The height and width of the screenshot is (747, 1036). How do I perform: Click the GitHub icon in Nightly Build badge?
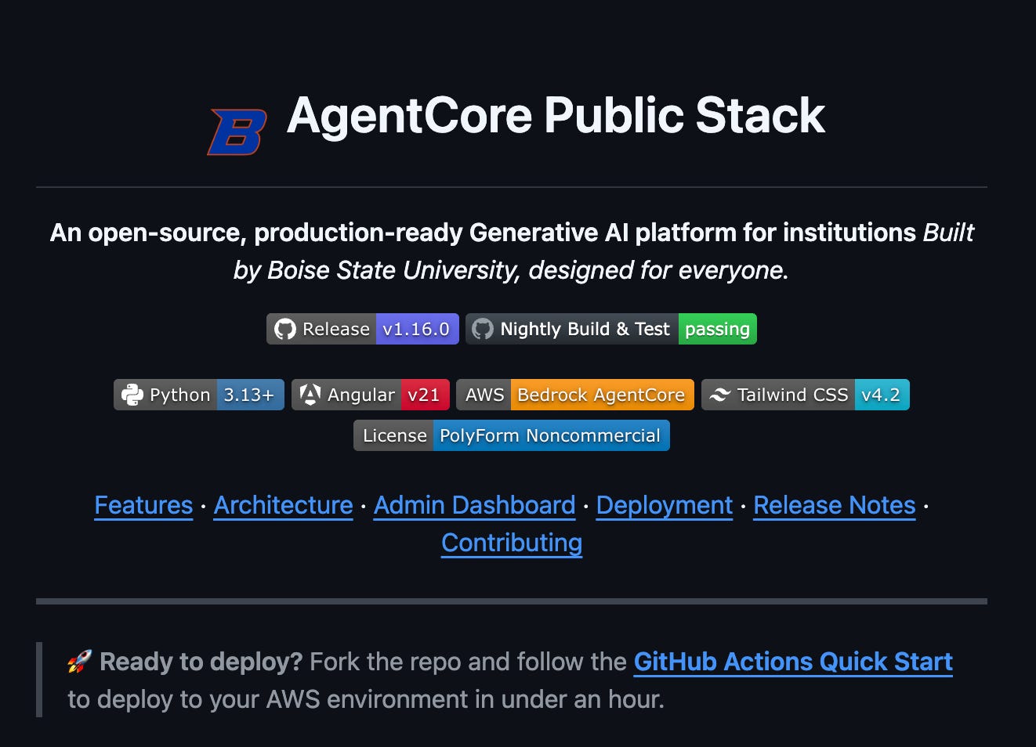pos(483,329)
